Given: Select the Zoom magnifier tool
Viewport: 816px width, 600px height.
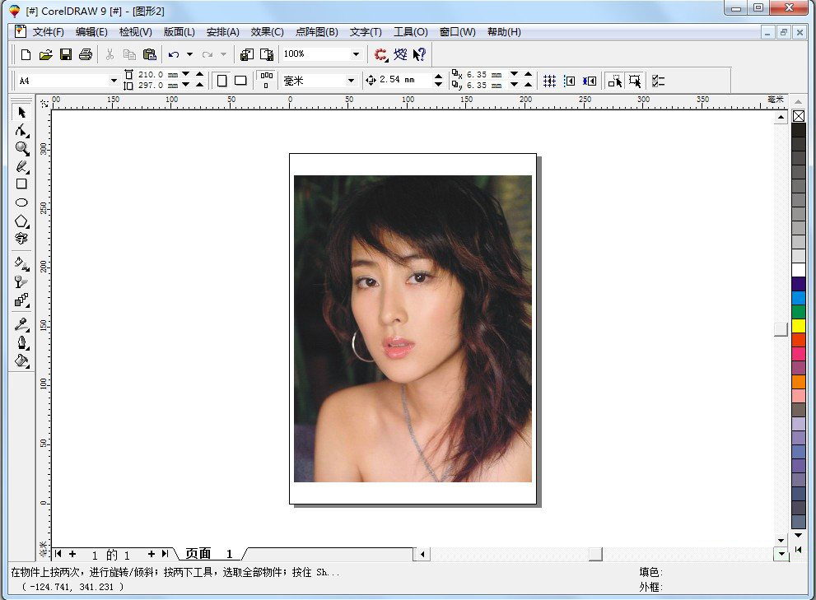Looking at the screenshot, I should (21, 149).
